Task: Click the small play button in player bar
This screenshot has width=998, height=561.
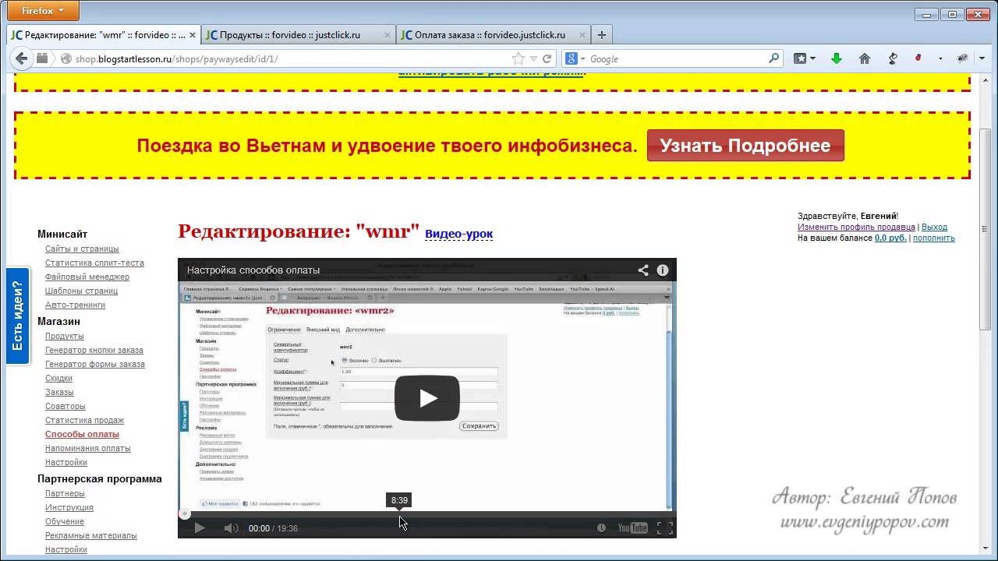Action: pos(200,527)
